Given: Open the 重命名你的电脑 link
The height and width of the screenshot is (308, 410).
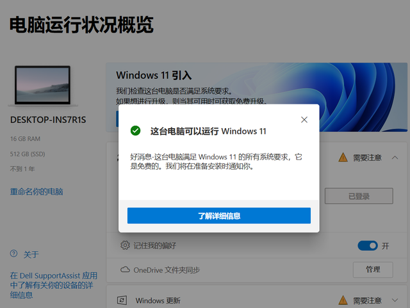Looking at the screenshot, I should 37,191.
